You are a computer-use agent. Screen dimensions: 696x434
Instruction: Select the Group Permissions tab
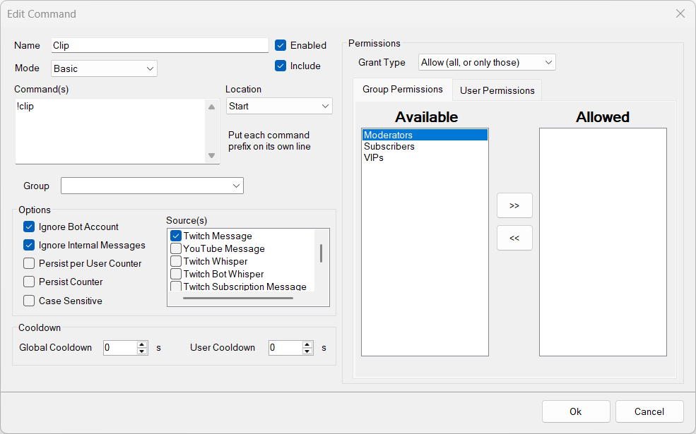pyautogui.click(x=402, y=89)
